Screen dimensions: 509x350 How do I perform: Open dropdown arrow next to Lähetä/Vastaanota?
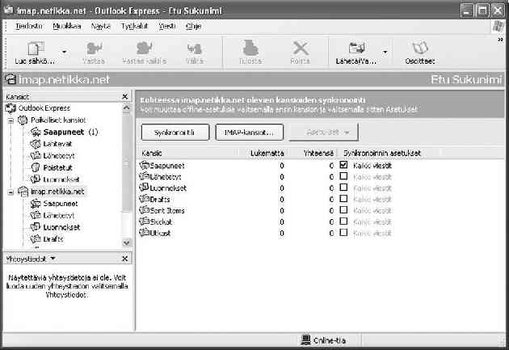385,52
